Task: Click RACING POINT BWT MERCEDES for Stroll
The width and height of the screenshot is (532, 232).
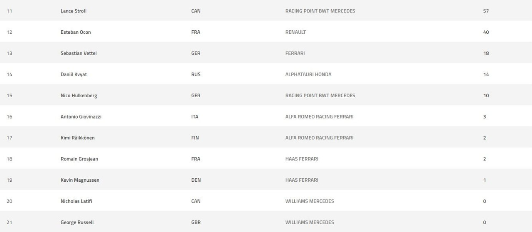Action: [x=320, y=11]
